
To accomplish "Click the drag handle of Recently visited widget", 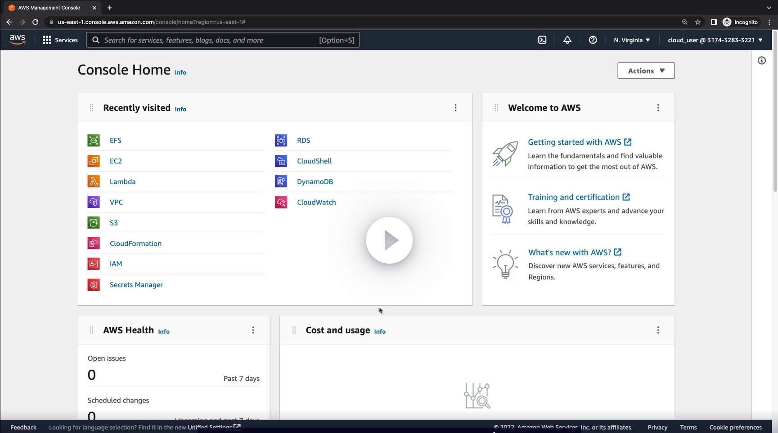I will click(x=91, y=108).
